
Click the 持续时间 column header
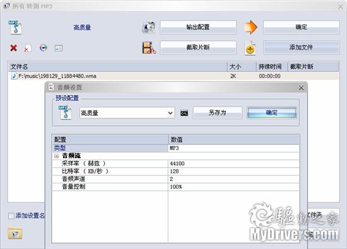coord(272,67)
